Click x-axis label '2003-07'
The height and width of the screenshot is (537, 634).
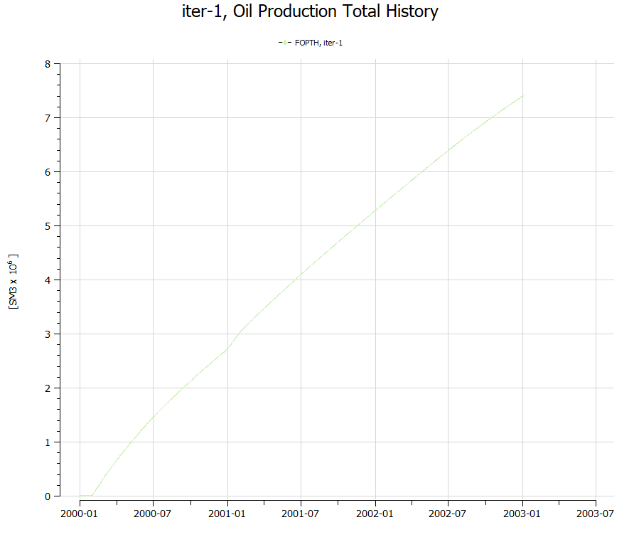[x=595, y=514]
